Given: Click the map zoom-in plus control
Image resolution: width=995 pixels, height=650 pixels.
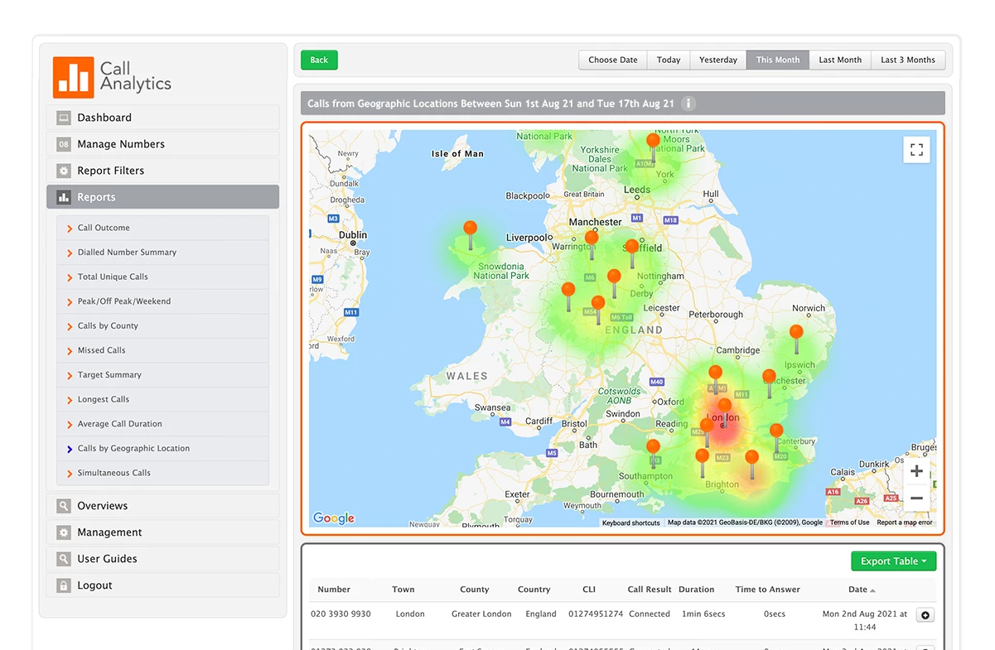Looking at the screenshot, I should [x=916, y=470].
